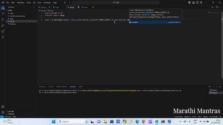Screen dimensions: 223x125
Task: Open the Edit menu
Action: (13, 2)
